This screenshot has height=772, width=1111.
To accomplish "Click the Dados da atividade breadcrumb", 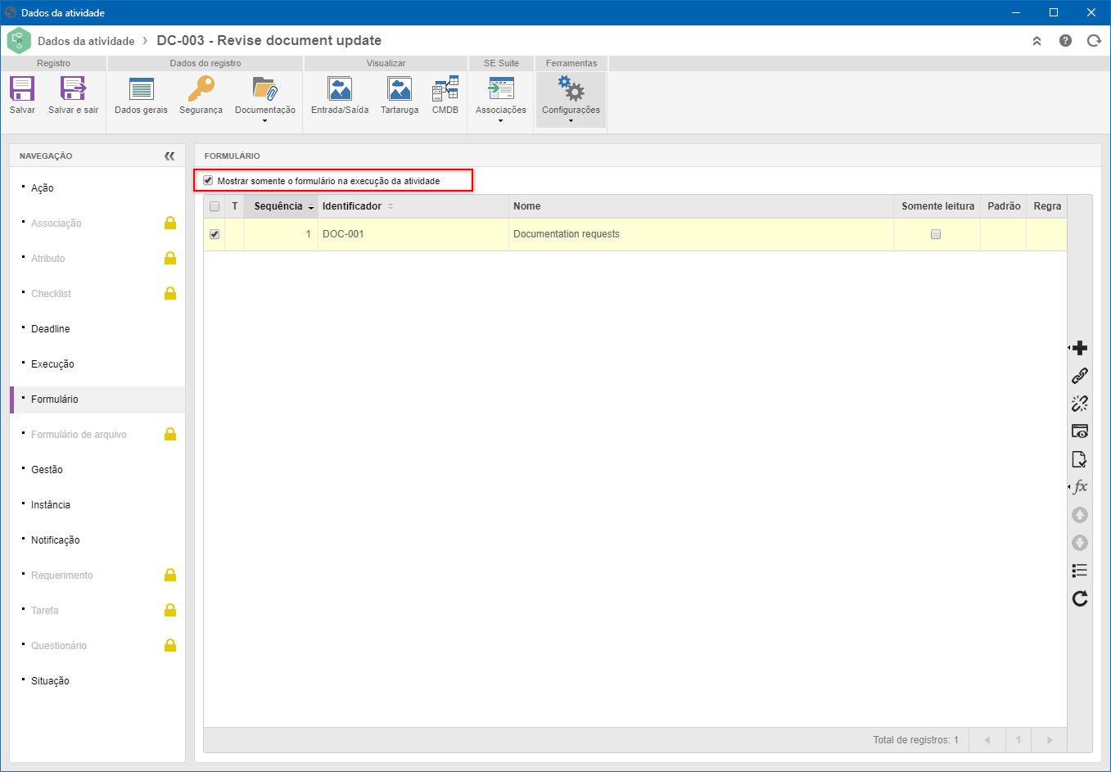I will tap(86, 41).
